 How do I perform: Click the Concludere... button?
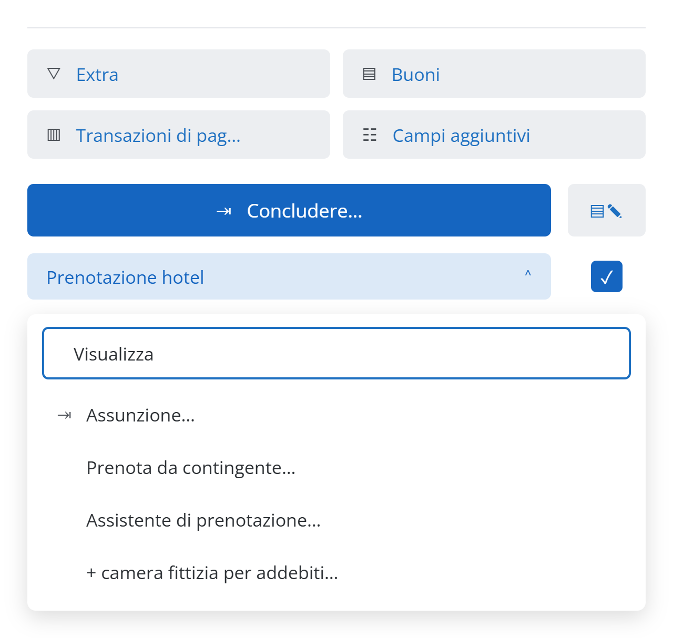coord(289,210)
